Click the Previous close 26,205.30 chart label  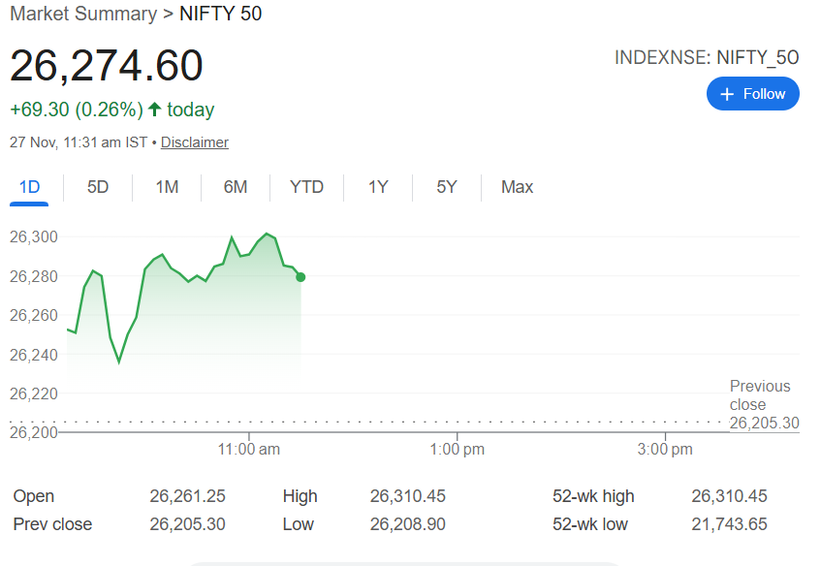(763, 404)
